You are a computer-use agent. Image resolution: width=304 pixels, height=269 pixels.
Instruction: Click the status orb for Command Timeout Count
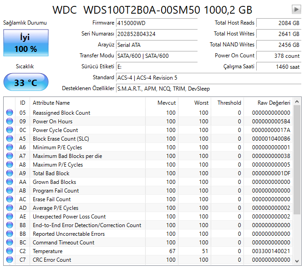pyautogui.click(x=10, y=242)
